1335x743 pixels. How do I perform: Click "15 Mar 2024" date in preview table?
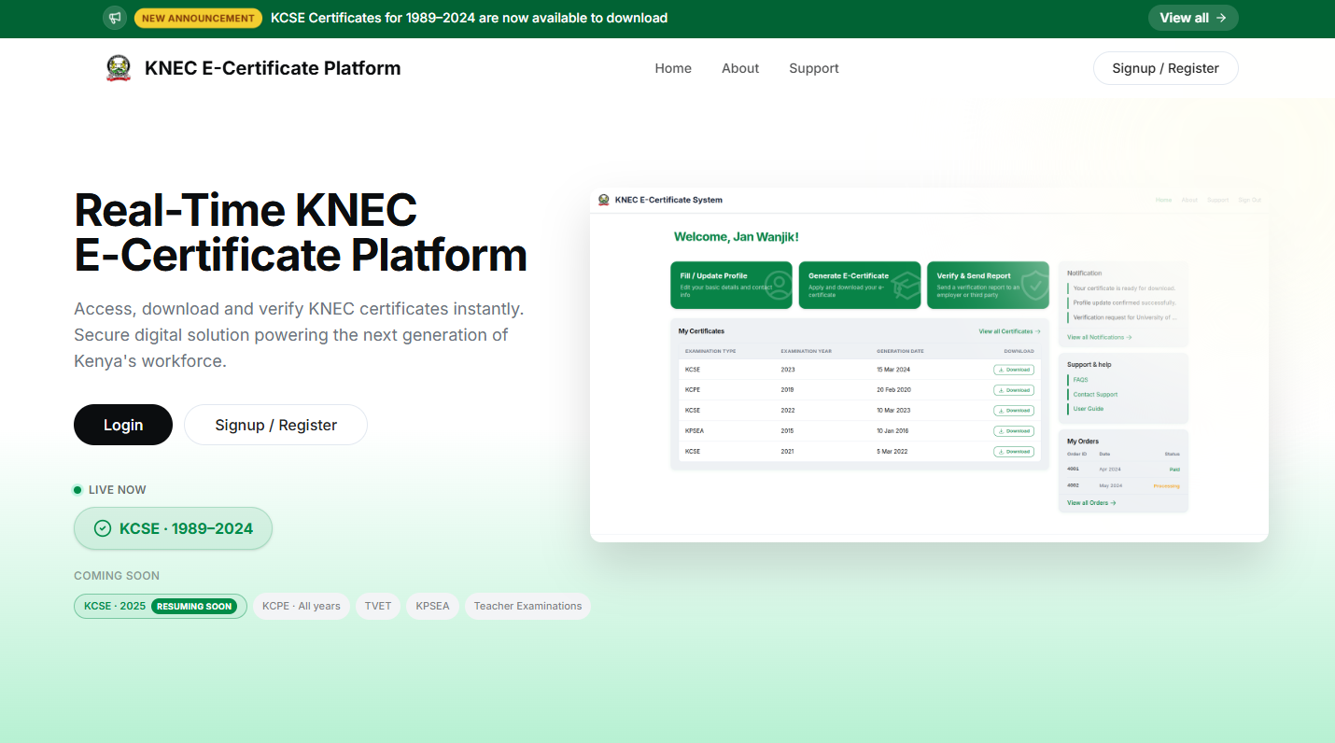(893, 370)
